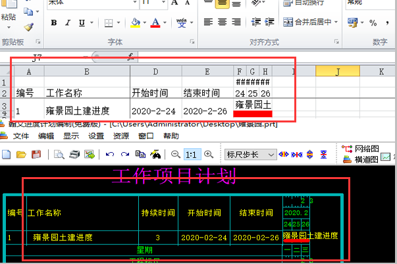Image resolution: width=397 pixels, height=264 pixels.
Task: Click 合并后居中 merge and center
Action: pyautogui.click(x=307, y=22)
